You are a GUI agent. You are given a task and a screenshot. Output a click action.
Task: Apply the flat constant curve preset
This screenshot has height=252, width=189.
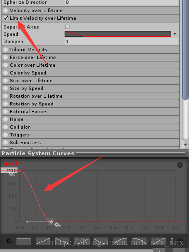[24, 241]
